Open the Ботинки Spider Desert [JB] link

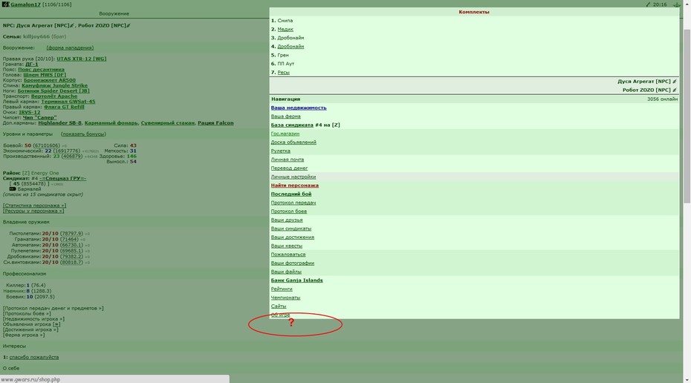[x=53, y=91]
